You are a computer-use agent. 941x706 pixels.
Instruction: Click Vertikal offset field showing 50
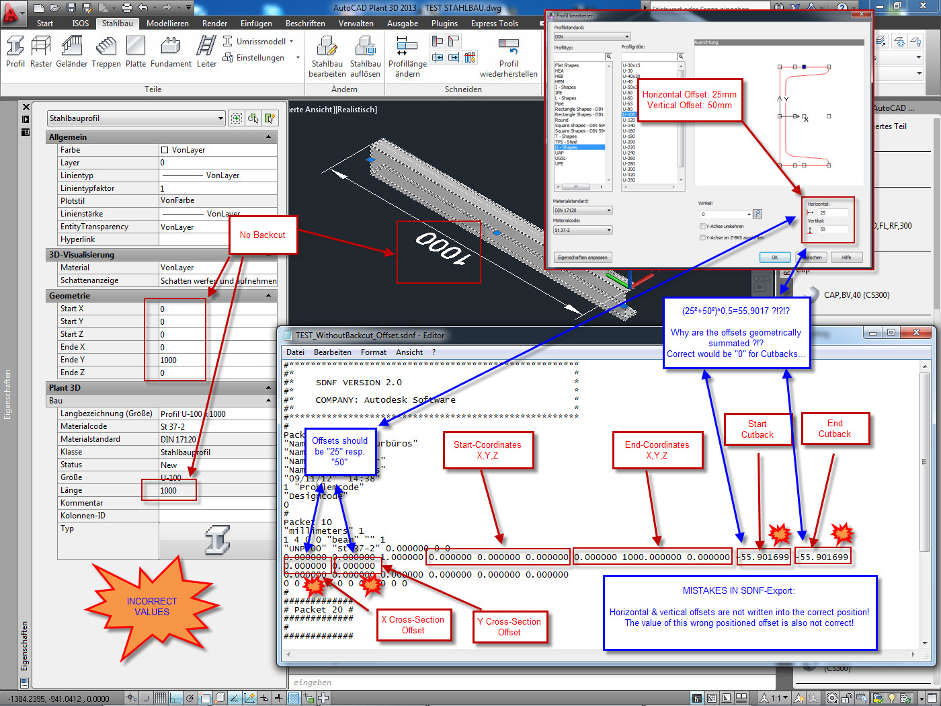point(832,229)
